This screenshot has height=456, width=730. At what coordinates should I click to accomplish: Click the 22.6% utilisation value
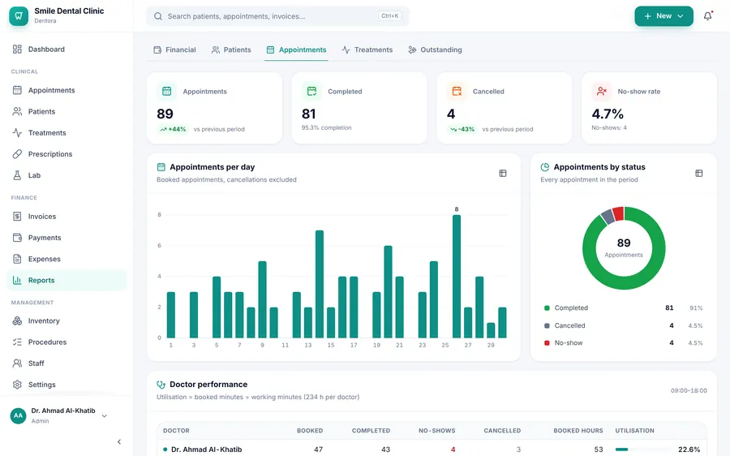[689, 450]
